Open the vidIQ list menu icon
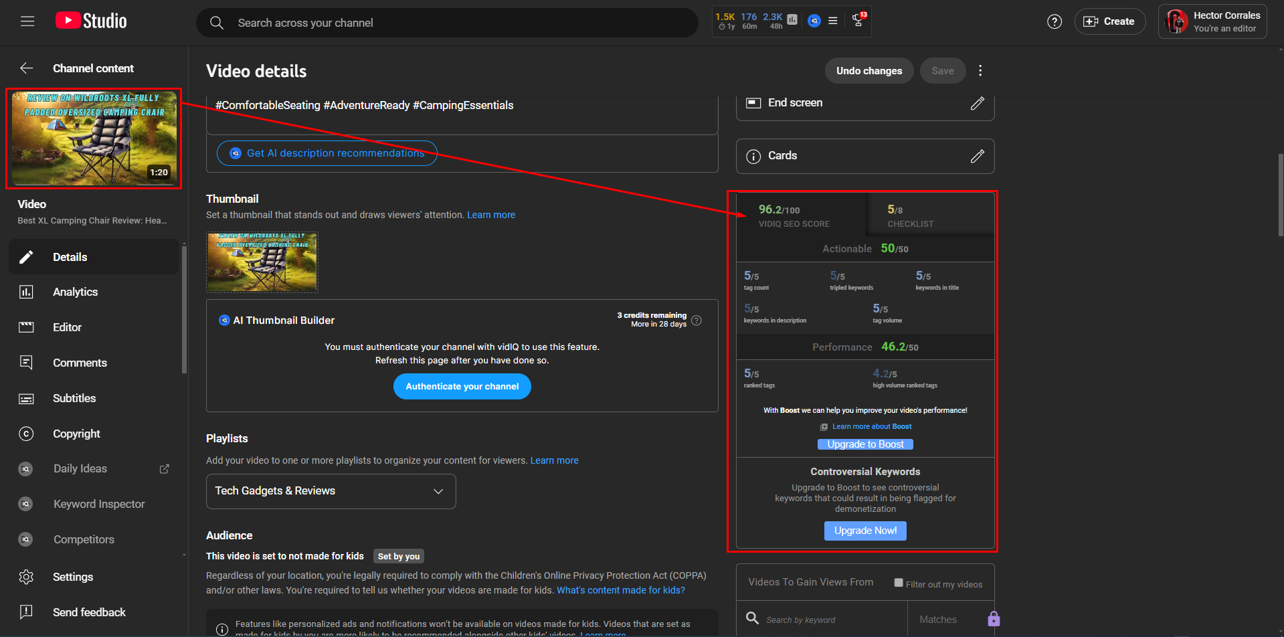The height and width of the screenshot is (637, 1284). click(x=833, y=21)
